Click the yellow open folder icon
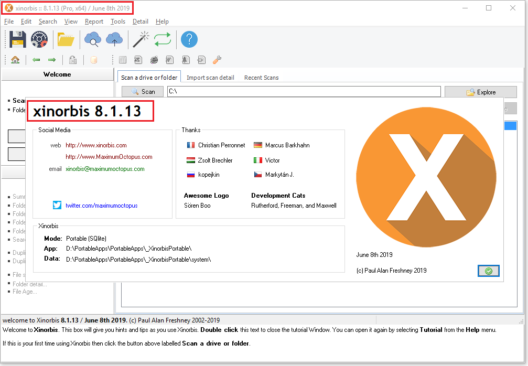Screen dimensions: 528x366 [66, 39]
